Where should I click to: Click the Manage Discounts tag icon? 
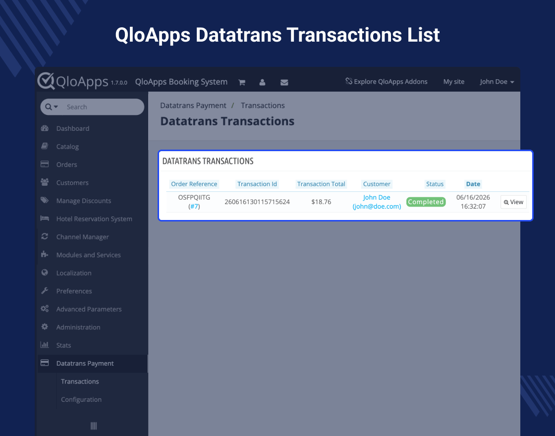[x=45, y=200]
